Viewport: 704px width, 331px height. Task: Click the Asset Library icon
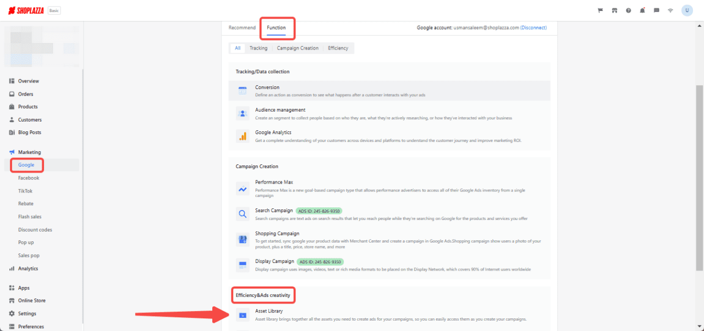[x=243, y=315]
